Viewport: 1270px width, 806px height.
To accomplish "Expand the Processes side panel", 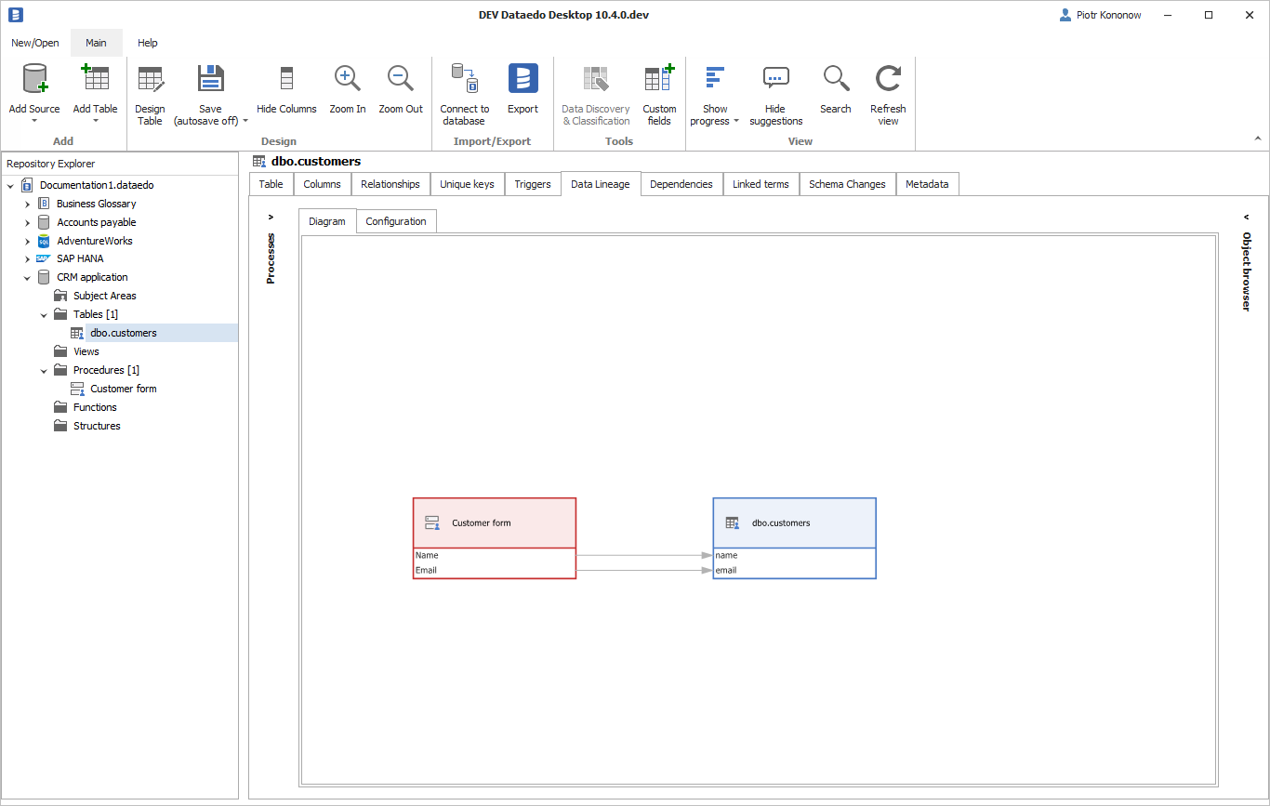I will click(271, 218).
